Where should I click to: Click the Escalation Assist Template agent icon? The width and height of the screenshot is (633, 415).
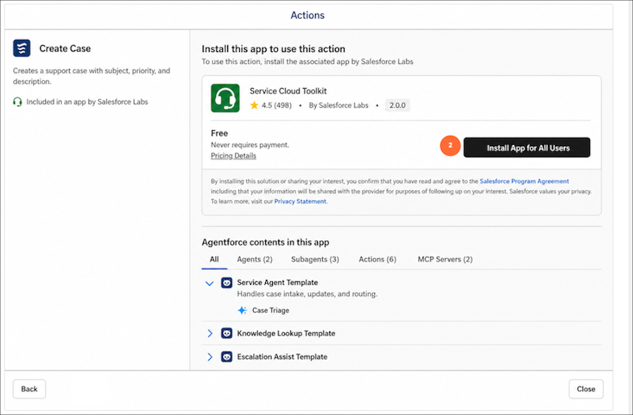point(226,357)
